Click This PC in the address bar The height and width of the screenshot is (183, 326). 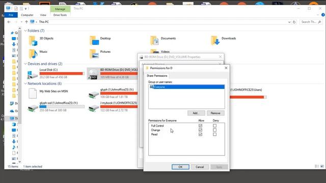[44, 22]
